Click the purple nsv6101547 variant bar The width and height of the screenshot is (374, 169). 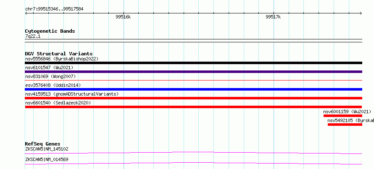pyautogui.click(x=193, y=72)
